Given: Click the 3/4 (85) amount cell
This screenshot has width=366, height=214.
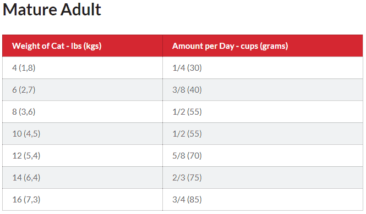Looking at the screenshot, I should coord(263,199).
